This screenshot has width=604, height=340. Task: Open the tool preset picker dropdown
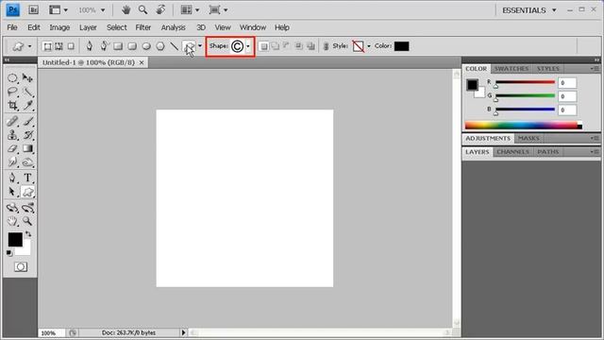coord(29,46)
